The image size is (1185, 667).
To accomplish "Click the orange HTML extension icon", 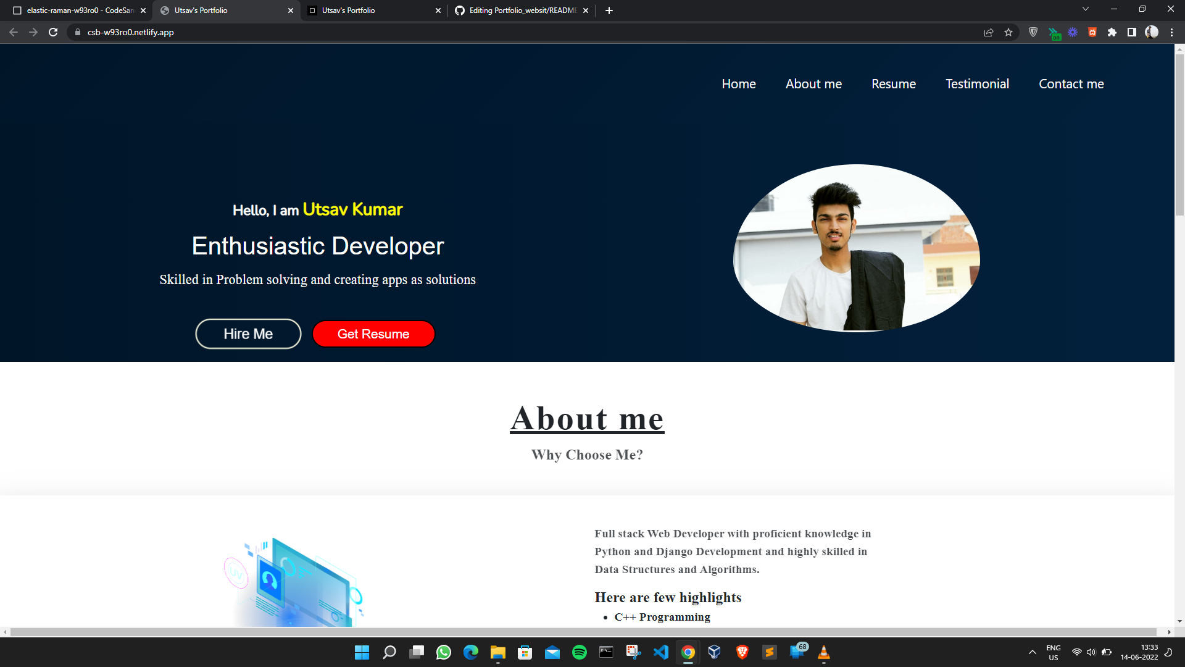I will pos(1092,32).
